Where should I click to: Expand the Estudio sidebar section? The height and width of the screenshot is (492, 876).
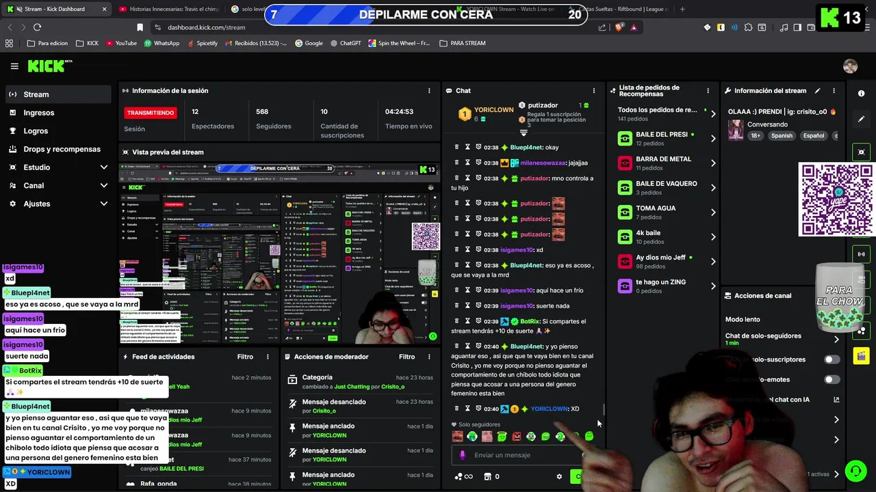[103, 167]
